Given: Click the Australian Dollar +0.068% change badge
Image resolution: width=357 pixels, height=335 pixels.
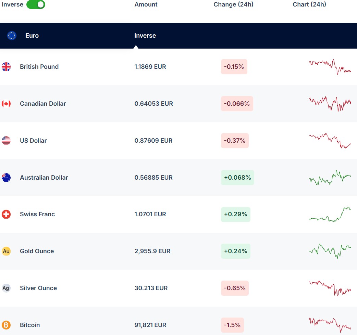Looking at the screenshot, I should tap(237, 178).
